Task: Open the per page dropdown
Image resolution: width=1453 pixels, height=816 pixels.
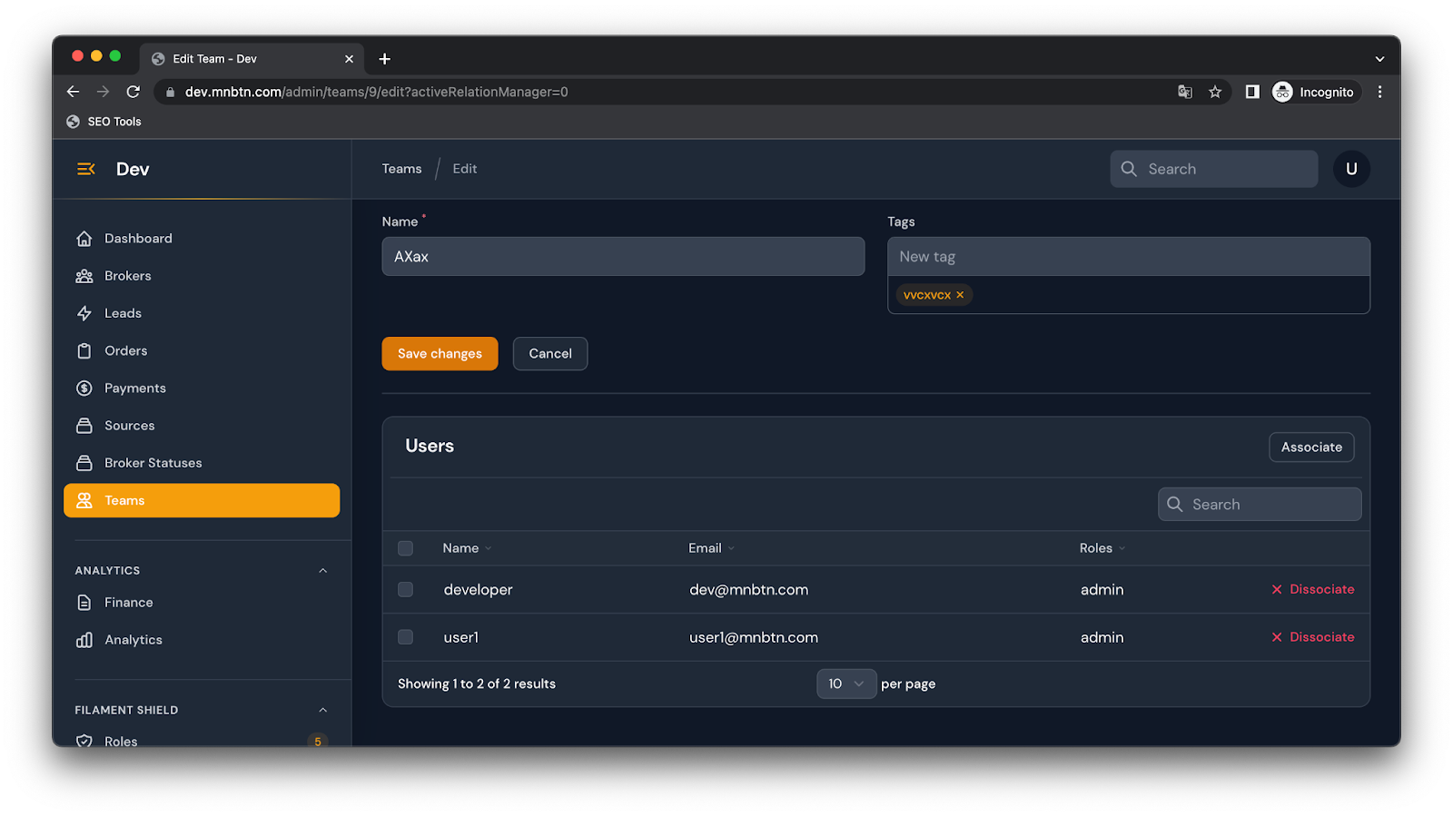Action: pos(845,683)
